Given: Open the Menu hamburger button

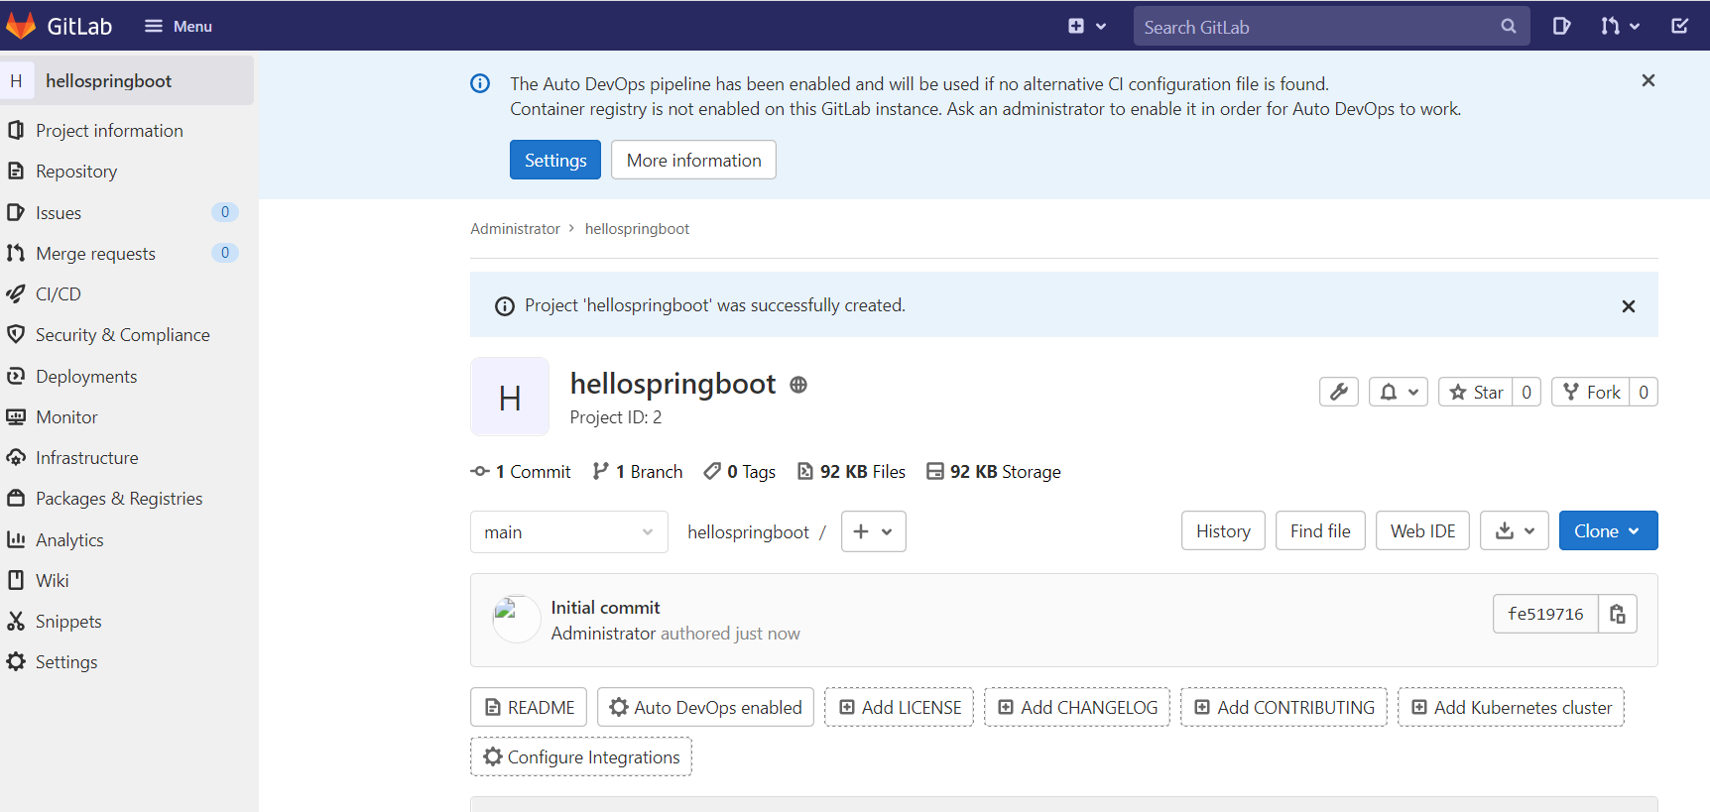Looking at the screenshot, I should [x=179, y=26].
